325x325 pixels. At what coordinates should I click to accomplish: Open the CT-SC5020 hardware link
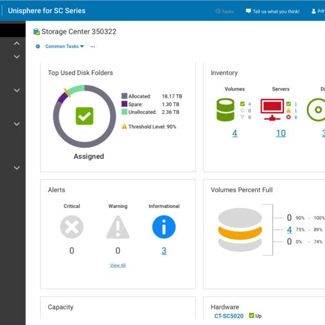pyautogui.click(x=229, y=316)
